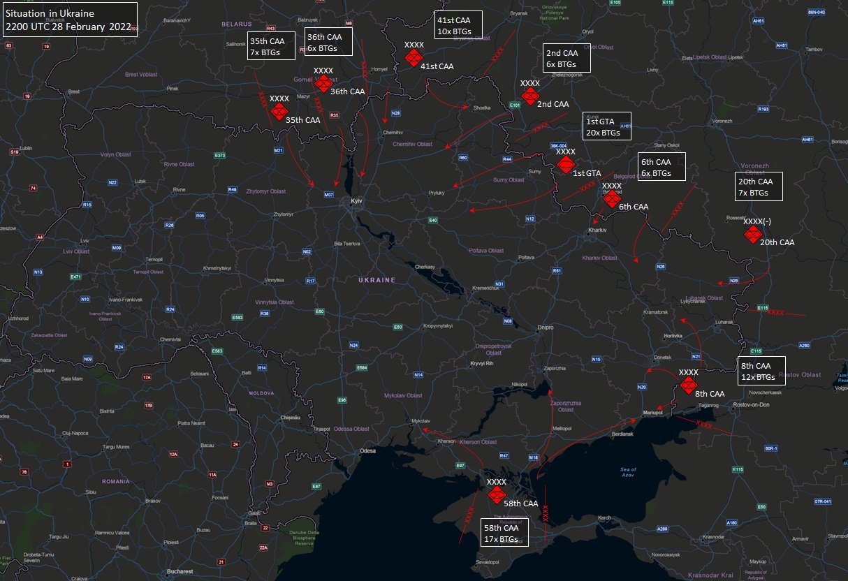
Task: Select the red 41st CAA unit symbol
Action: [414, 58]
